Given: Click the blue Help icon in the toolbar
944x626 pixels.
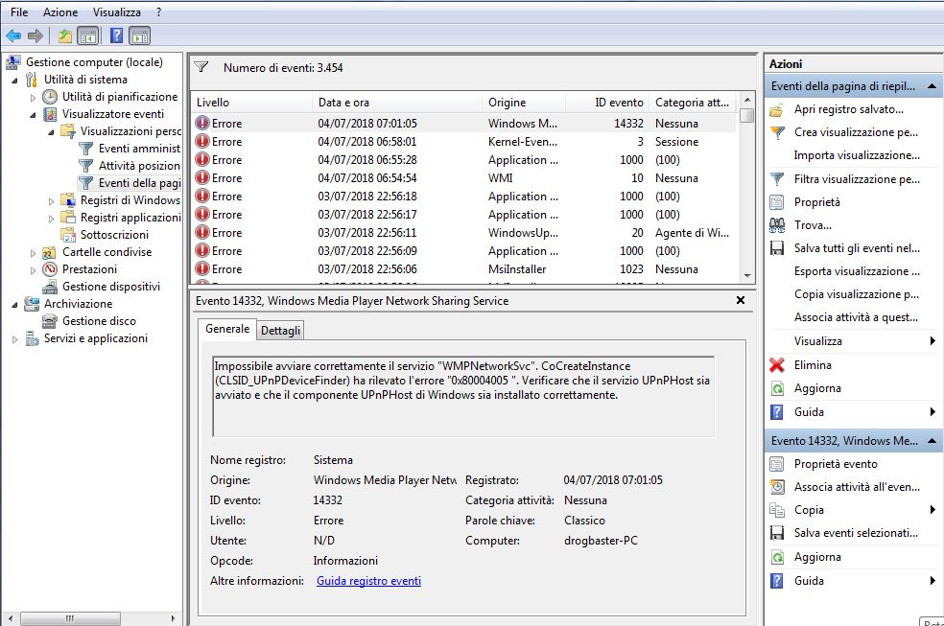Looking at the screenshot, I should [116, 36].
